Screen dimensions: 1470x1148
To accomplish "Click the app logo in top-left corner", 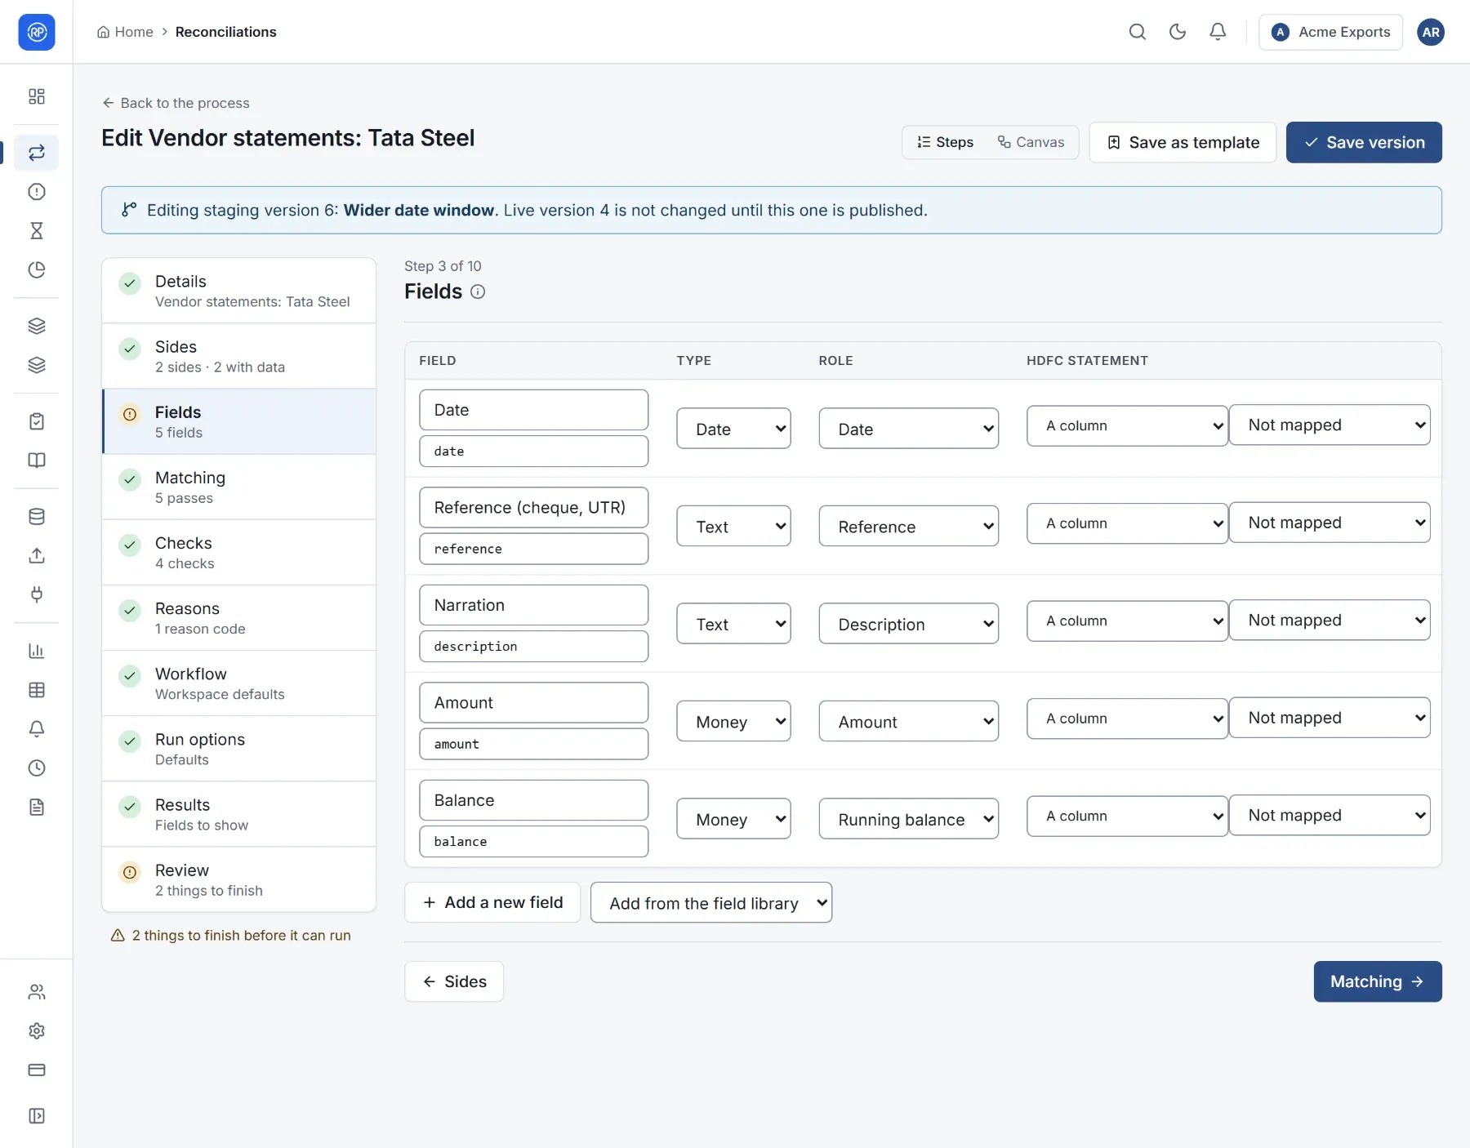I will [x=37, y=32].
